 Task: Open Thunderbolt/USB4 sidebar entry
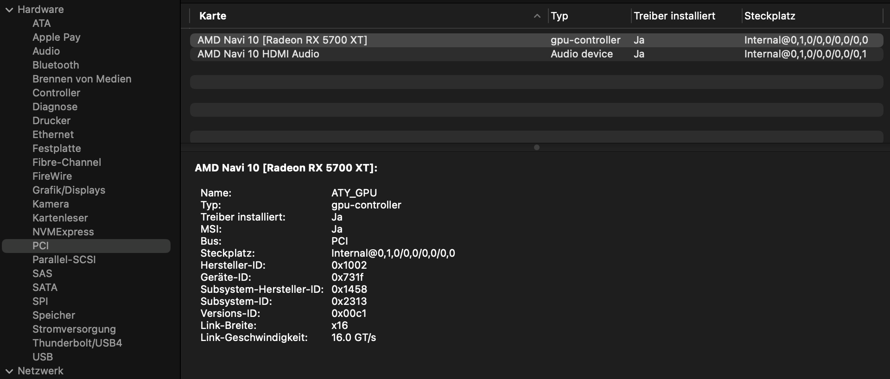click(77, 343)
